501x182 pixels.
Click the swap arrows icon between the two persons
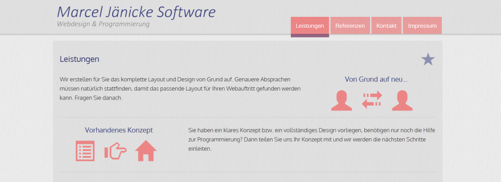click(x=372, y=100)
